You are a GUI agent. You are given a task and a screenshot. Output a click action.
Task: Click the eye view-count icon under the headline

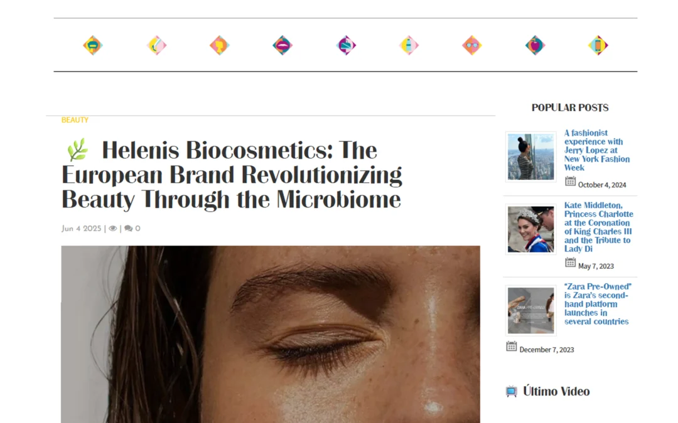point(112,228)
